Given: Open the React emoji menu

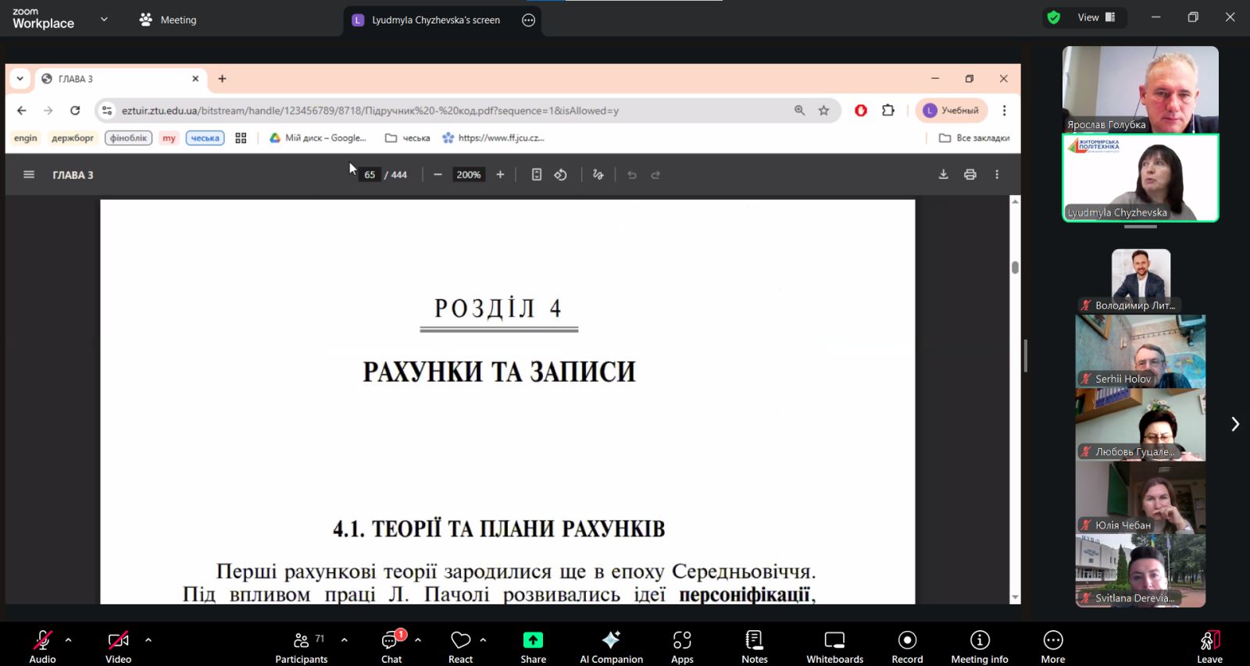Looking at the screenshot, I should (461, 646).
